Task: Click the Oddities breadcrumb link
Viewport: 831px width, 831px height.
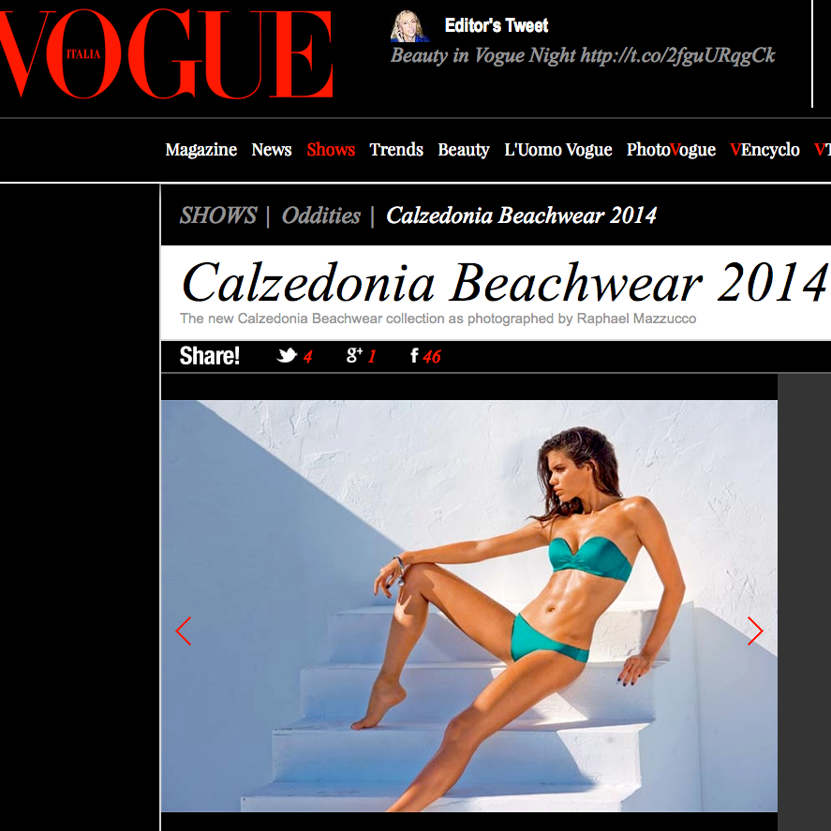Action: click(321, 215)
